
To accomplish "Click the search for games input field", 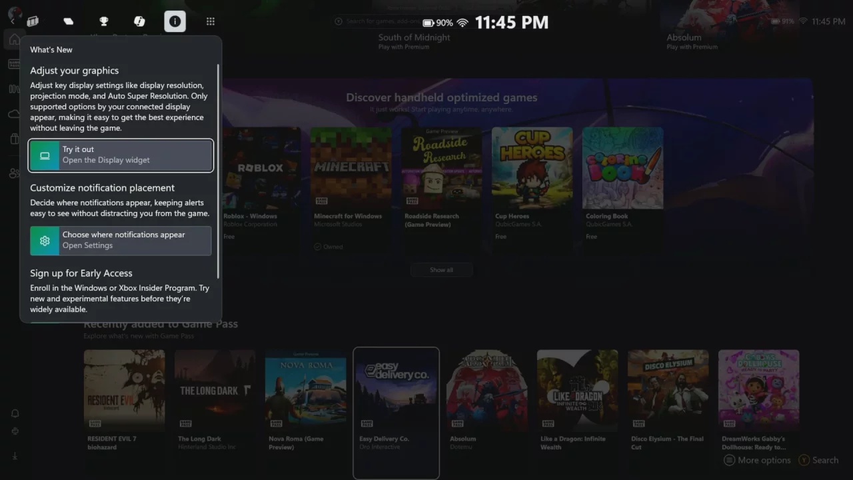I will coord(380,21).
